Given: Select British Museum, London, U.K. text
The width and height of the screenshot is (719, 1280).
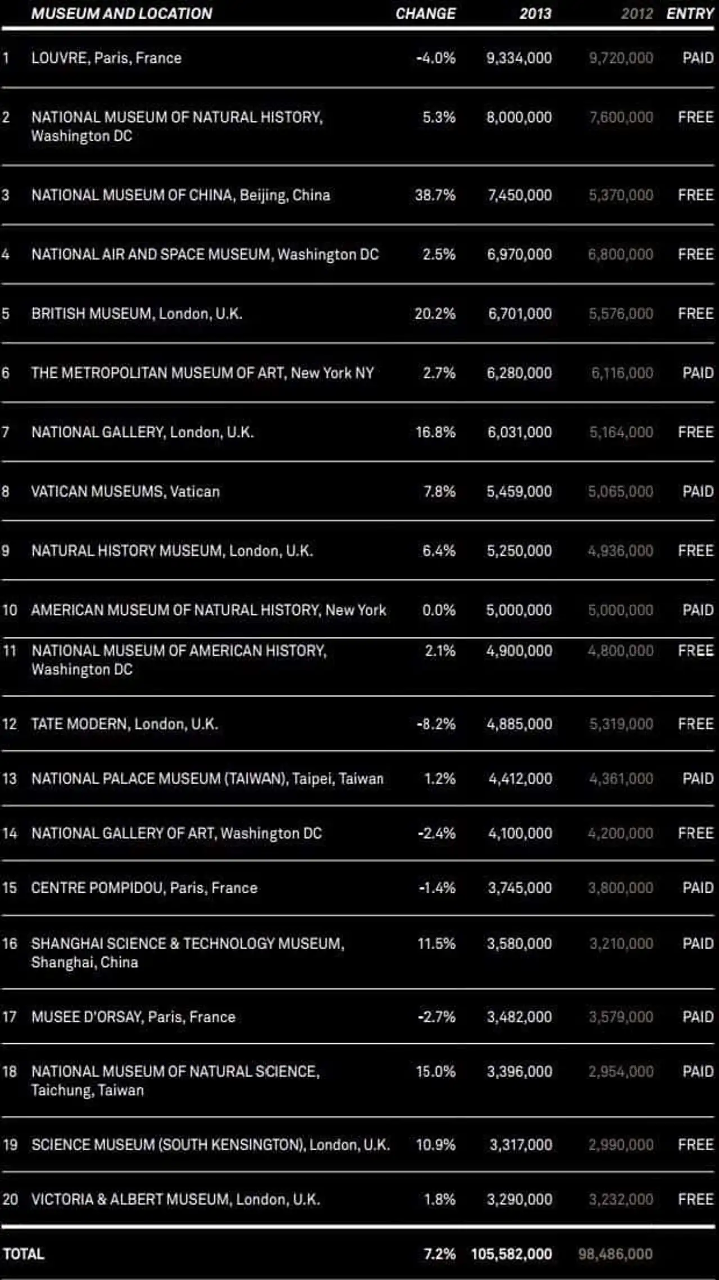Looking at the screenshot, I should click(136, 314).
